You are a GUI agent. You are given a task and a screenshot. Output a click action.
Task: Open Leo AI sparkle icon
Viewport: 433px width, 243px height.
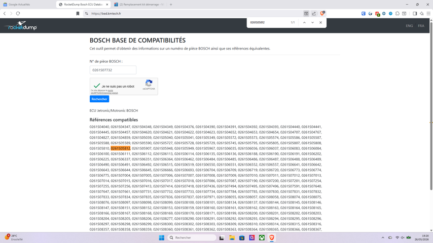pyautogui.click(x=422, y=14)
